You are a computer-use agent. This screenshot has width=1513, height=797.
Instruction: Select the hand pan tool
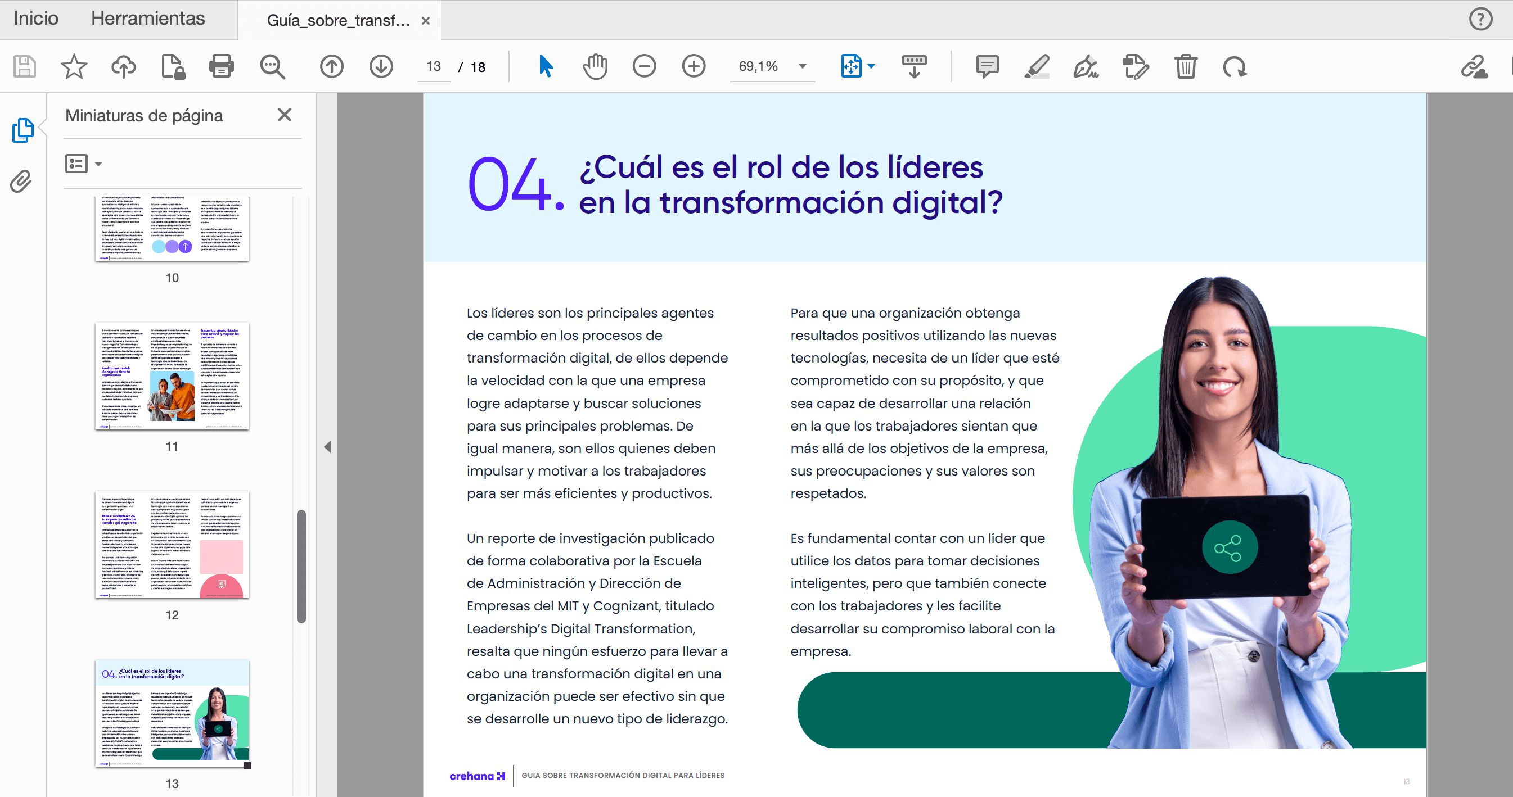pos(595,66)
